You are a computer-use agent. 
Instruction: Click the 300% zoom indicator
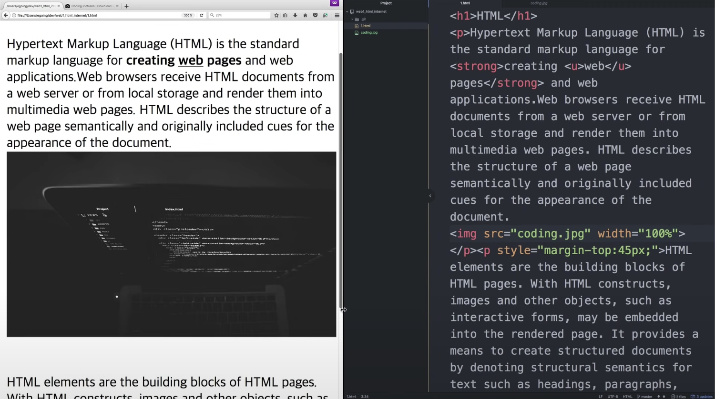tap(188, 15)
